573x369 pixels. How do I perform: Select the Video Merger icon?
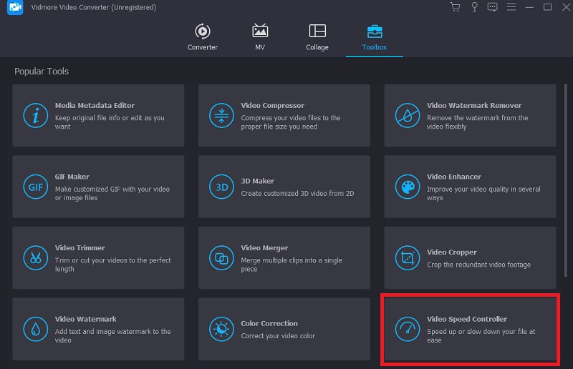tap(221, 257)
